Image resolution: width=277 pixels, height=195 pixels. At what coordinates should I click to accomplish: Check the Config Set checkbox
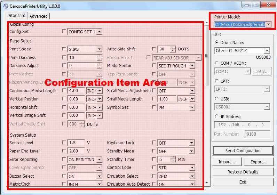tap(64, 32)
